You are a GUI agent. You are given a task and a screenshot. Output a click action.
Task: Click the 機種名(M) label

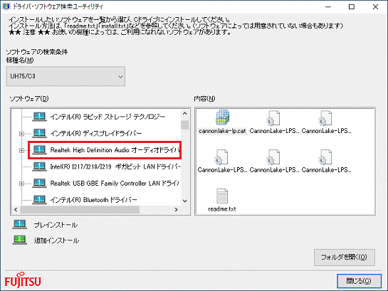(x=20, y=60)
